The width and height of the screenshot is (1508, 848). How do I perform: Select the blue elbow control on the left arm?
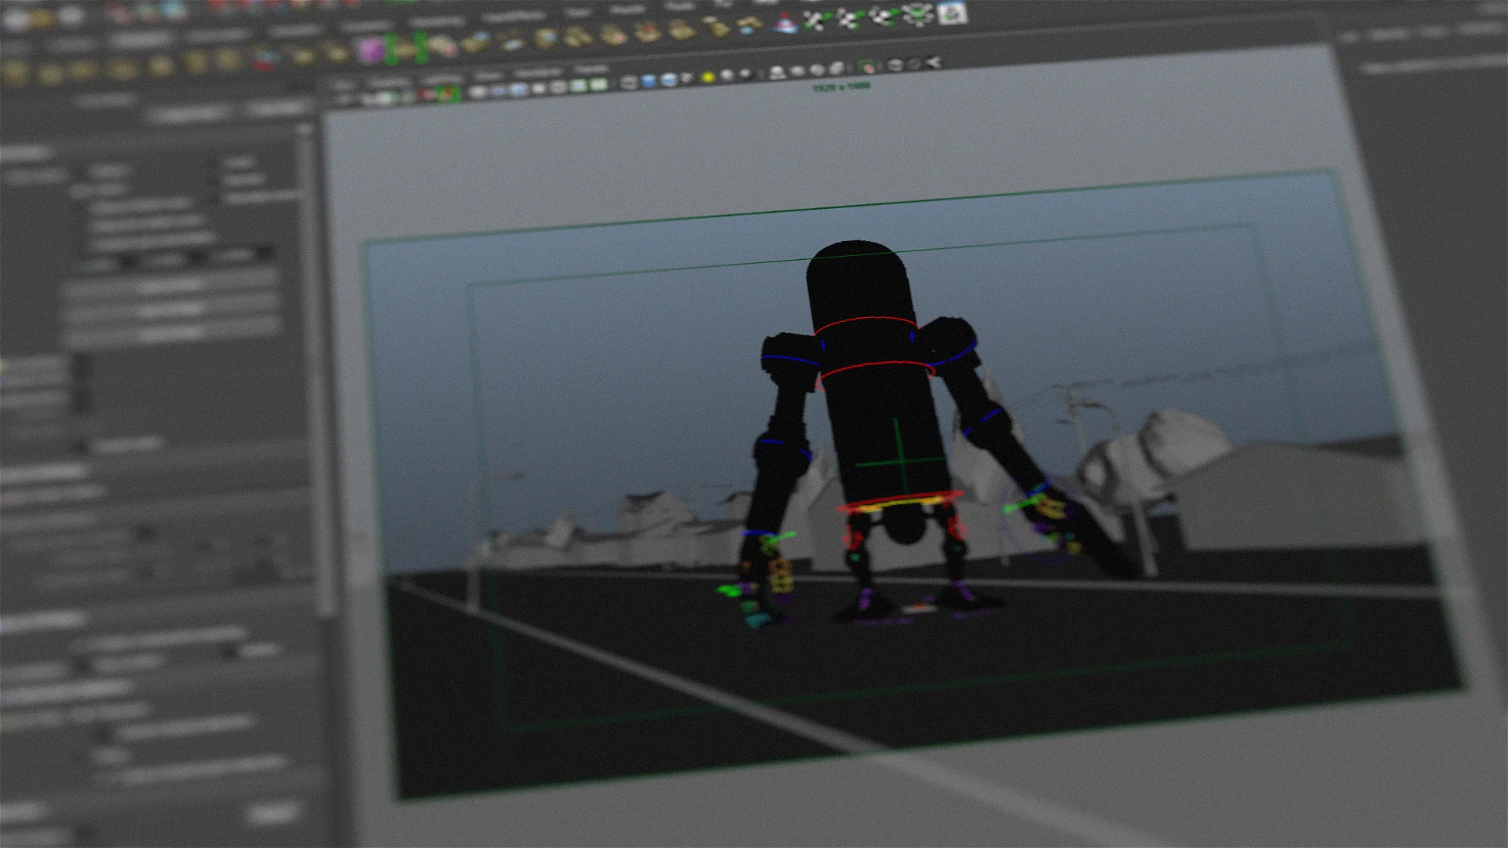782,446
